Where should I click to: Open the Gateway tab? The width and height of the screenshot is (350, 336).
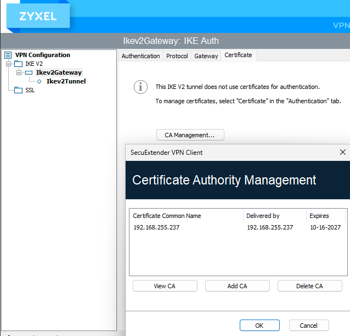click(206, 56)
